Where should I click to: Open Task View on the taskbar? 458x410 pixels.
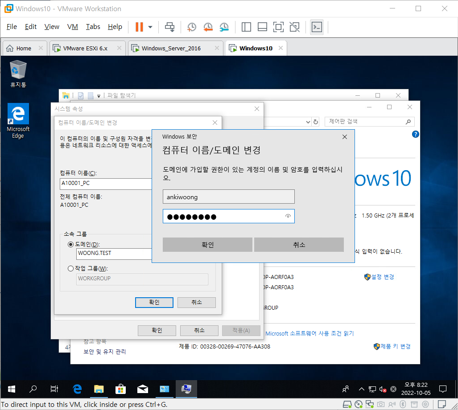click(54, 389)
